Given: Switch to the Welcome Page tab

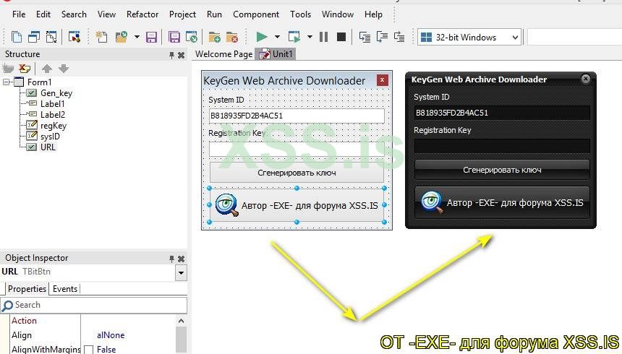Looking at the screenshot, I should point(223,54).
